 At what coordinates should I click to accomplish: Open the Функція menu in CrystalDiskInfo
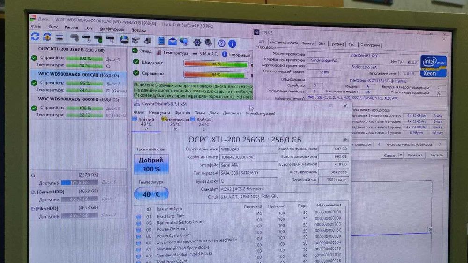(183, 113)
